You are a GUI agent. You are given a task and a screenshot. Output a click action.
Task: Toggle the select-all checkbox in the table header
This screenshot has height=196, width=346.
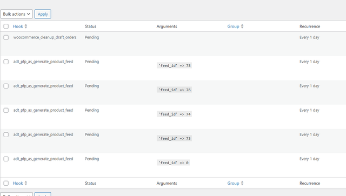coord(6,26)
